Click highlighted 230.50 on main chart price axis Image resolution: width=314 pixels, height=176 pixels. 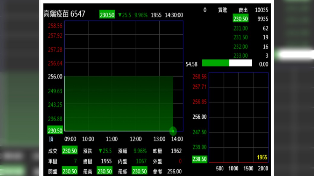pos(55,131)
